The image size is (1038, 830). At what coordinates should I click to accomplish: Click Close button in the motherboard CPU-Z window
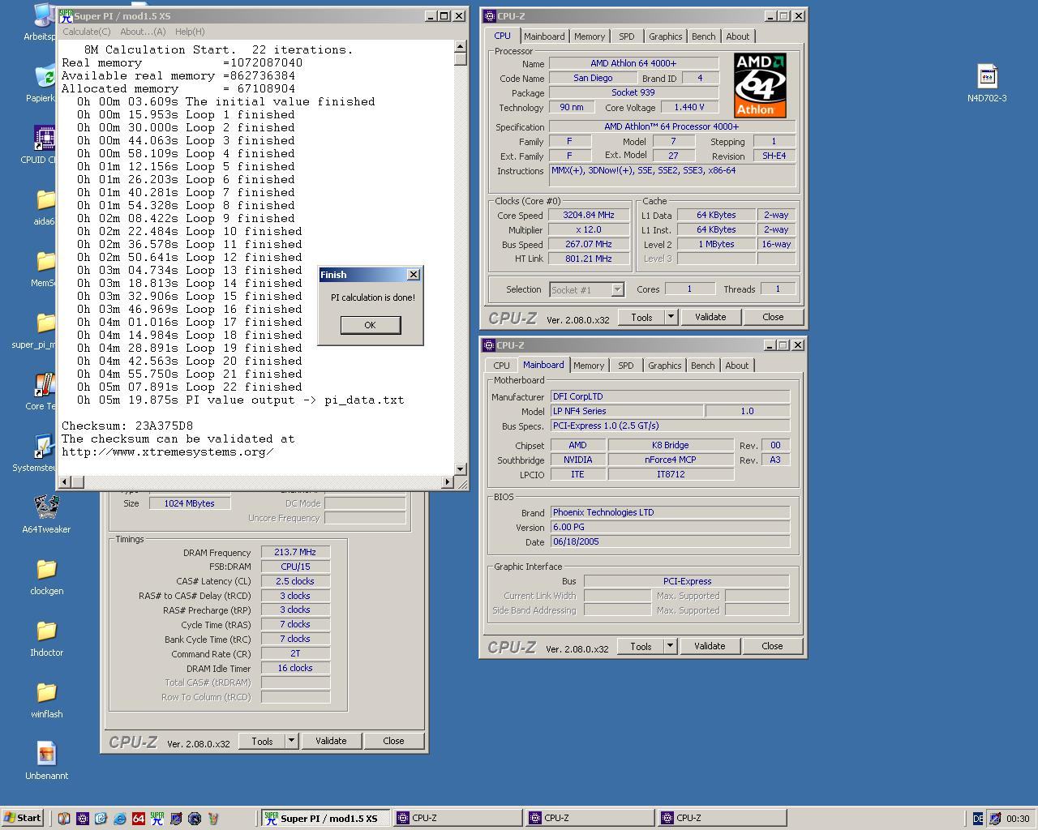click(x=772, y=646)
